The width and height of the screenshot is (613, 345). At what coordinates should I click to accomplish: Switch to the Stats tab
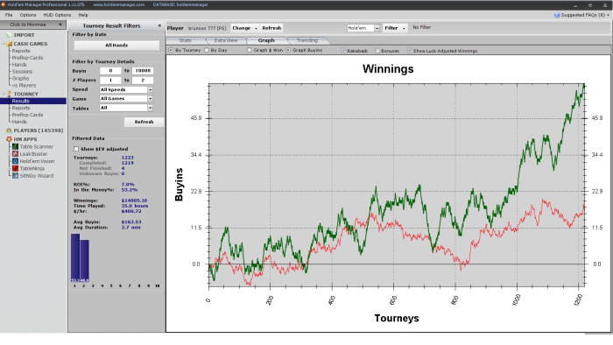coord(186,40)
